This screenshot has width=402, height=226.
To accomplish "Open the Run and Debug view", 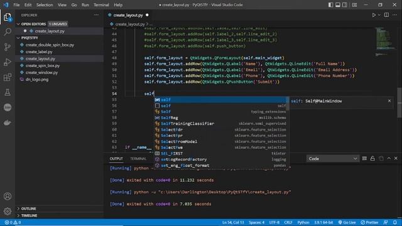I will coord(8,62).
